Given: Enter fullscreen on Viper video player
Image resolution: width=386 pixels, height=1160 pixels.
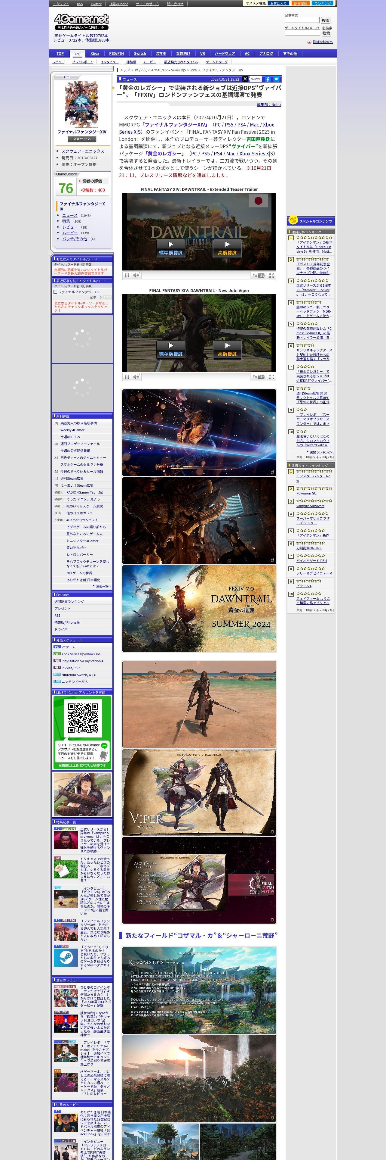Looking at the screenshot, I should point(271,376).
